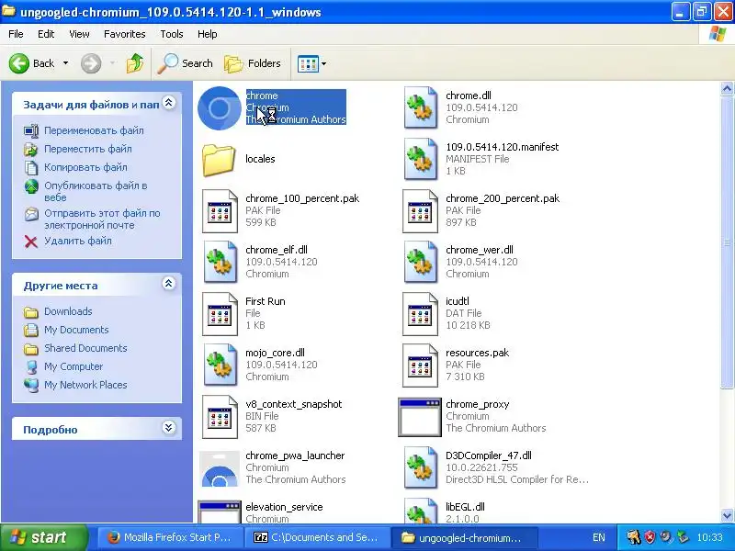Image resolution: width=735 pixels, height=551 pixels.
Task: Select the chrome.dll file icon
Action: point(421,107)
